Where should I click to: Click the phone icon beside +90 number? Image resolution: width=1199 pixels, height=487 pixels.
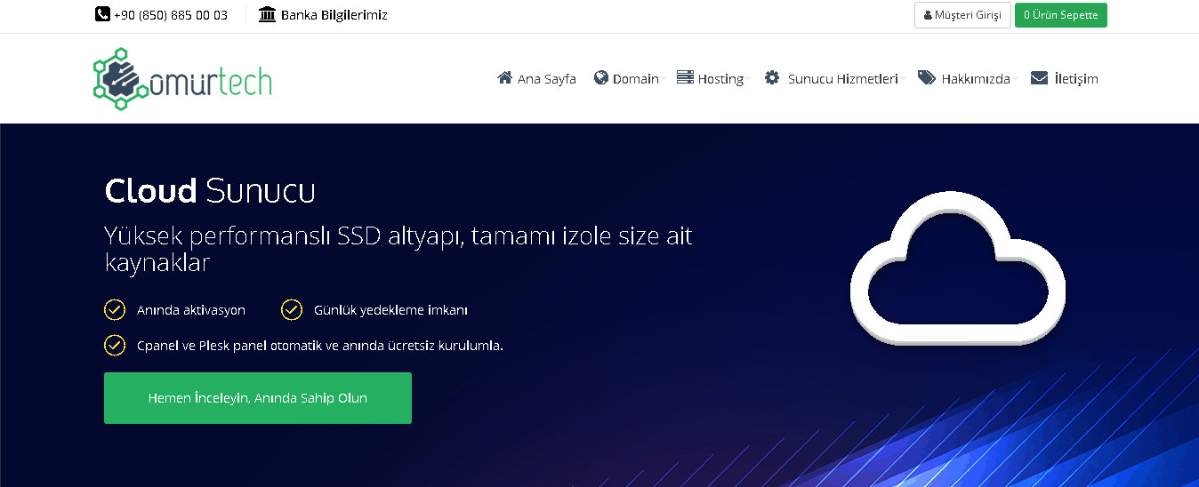click(102, 14)
